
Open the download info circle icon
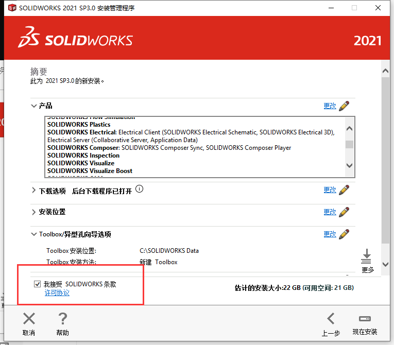coord(139,188)
